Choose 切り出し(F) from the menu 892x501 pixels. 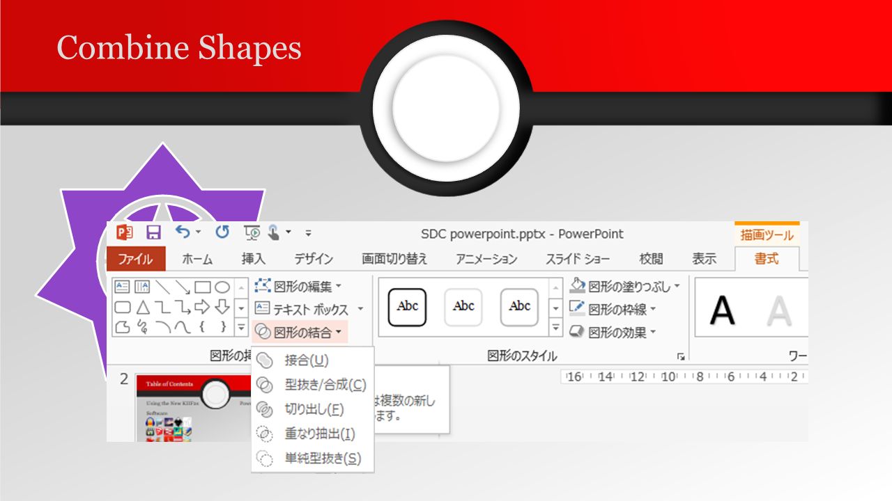313,409
